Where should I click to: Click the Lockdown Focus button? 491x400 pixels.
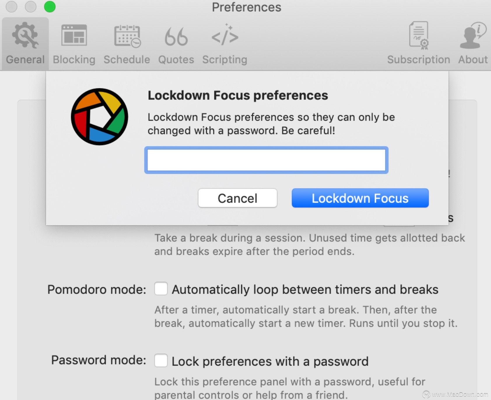(x=360, y=198)
